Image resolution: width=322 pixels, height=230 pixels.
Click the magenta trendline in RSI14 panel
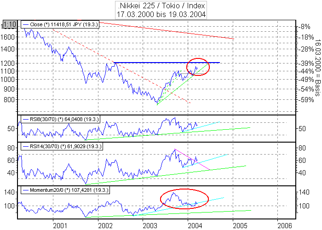click(x=192, y=159)
